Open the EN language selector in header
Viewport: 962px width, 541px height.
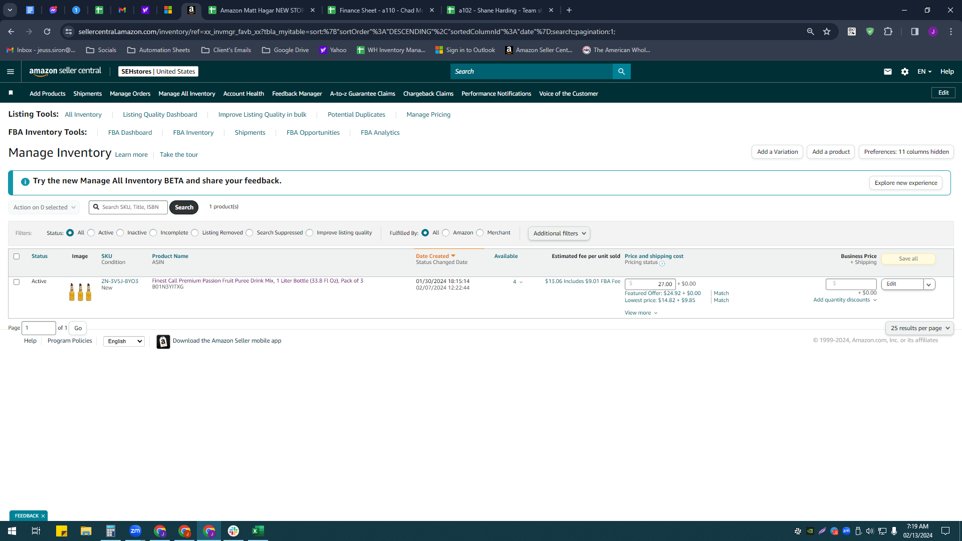[924, 72]
